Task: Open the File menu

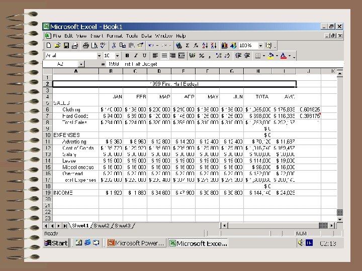Action: click(x=57, y=36)
